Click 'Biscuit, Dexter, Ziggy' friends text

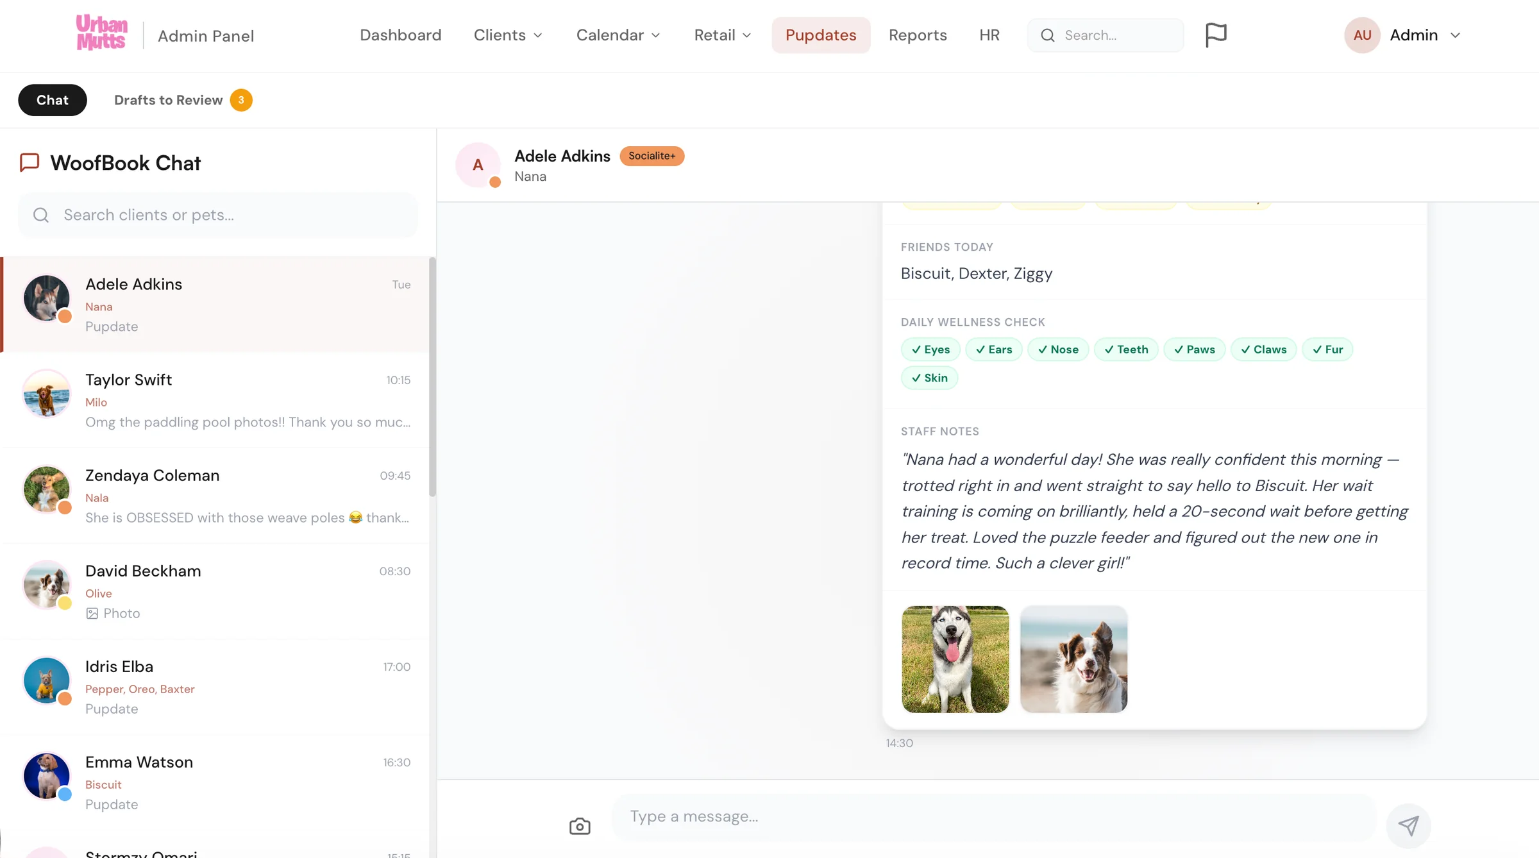pos(976,273)
